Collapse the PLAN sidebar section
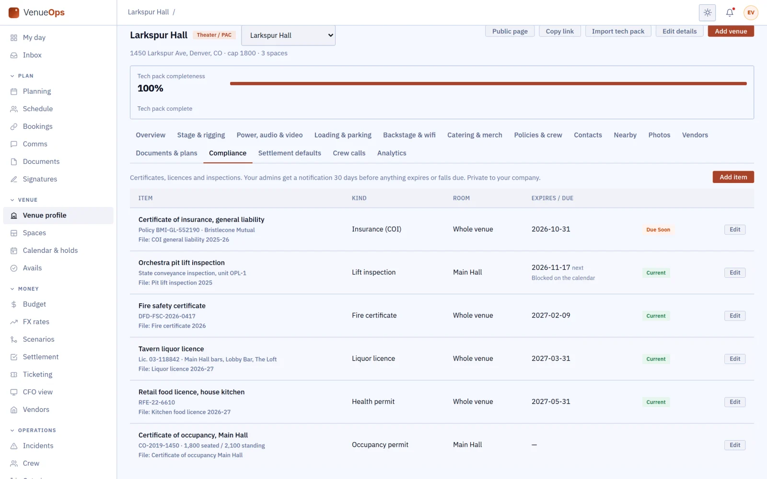Image resolution: width=767 pixels, height=479 pixels. (22, 76)
